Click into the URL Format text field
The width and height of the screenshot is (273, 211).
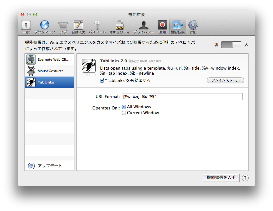point(182,96)
